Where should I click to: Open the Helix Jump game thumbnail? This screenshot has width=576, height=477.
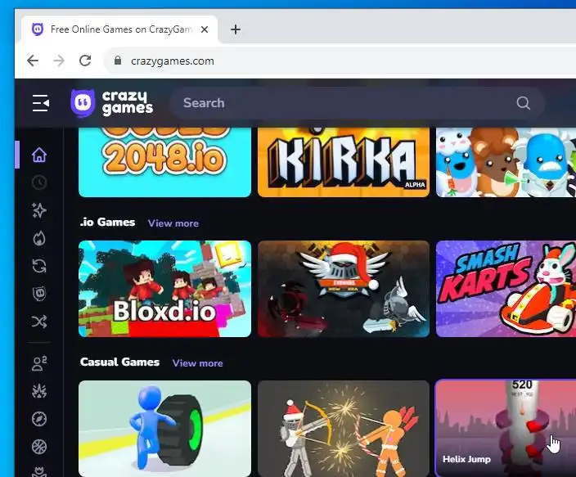click(x=506, y=429)
